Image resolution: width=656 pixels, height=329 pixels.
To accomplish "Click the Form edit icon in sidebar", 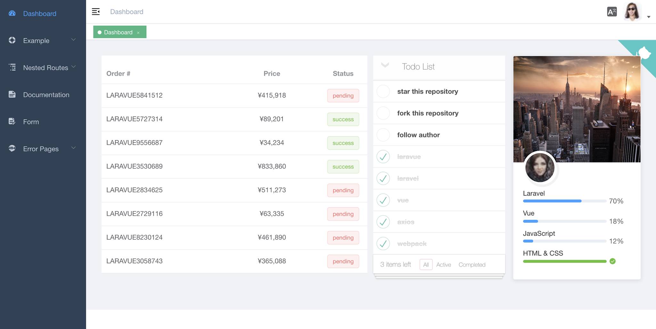I will click(12, 121).
